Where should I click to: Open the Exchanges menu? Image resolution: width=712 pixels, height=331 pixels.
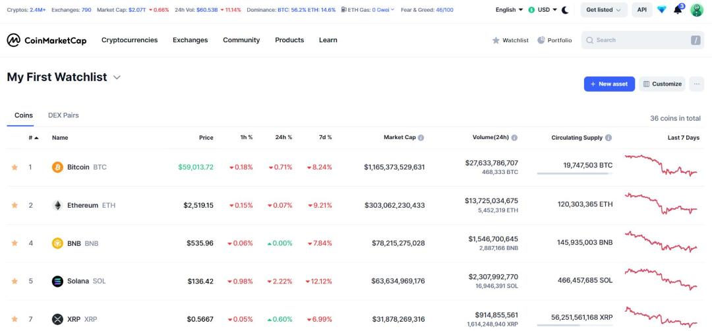point(191,40)
